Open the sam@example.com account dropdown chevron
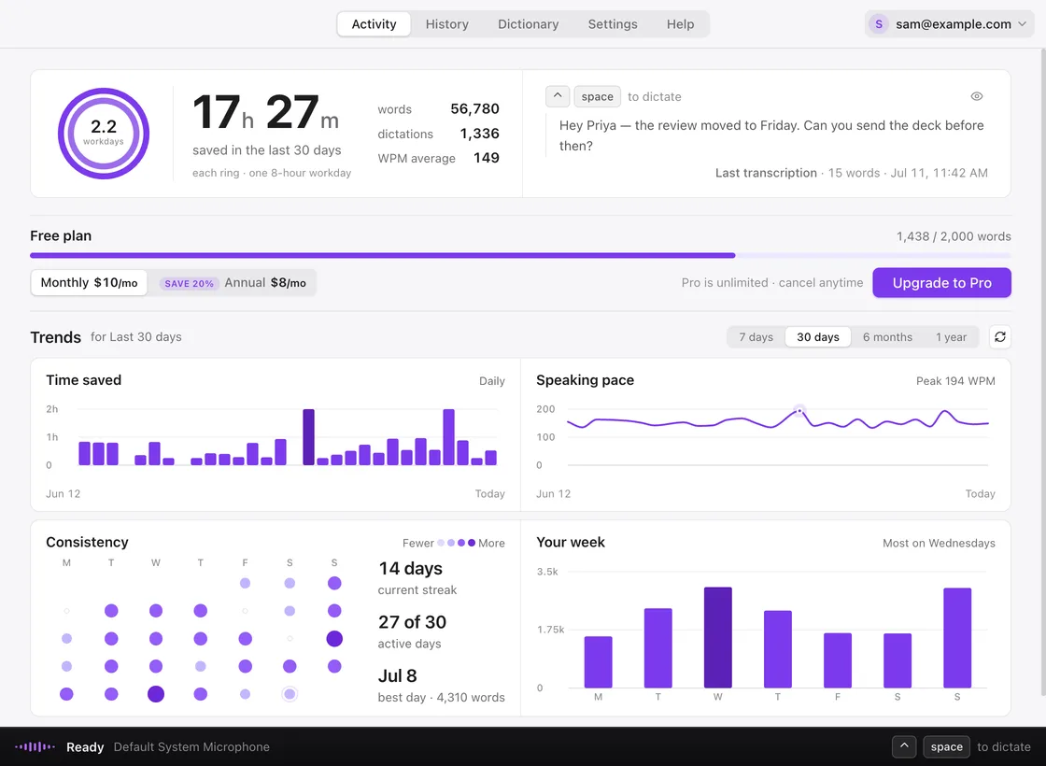 click(x=1022, y=24)
